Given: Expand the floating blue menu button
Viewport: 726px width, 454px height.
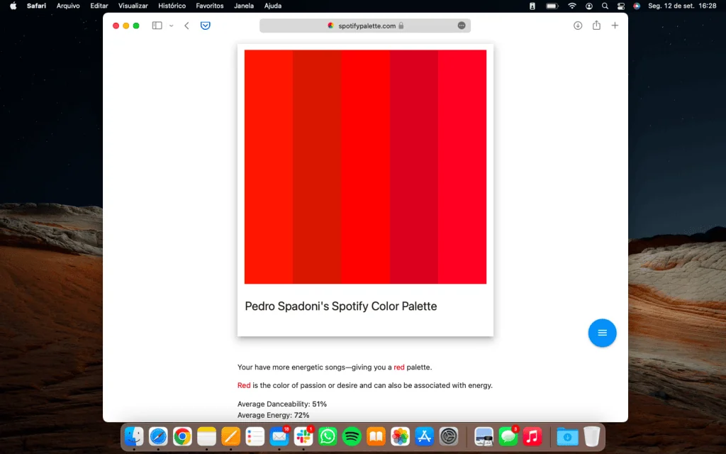Looking at the screenshot, I should 602,333.
